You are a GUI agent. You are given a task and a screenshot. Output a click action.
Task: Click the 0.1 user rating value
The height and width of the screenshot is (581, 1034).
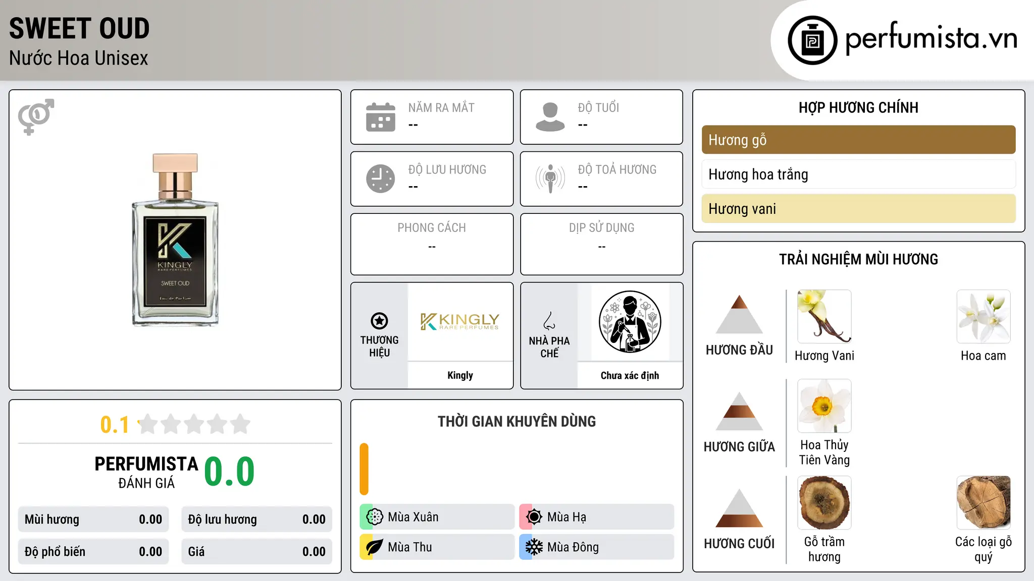(x=115, y=425)
